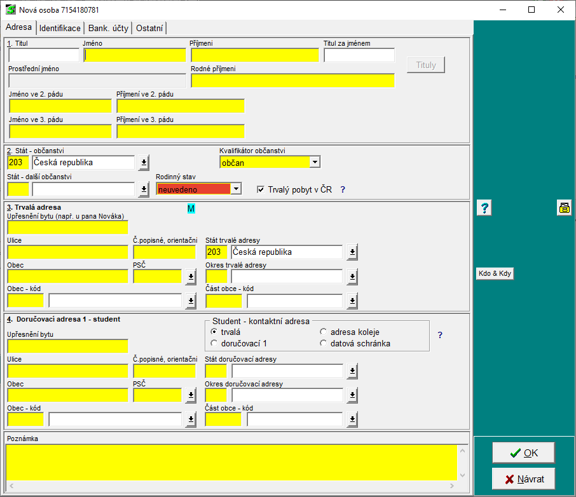Viewport: 576px width, 497px height.
Task: Select the adresa koleje radio button
Action: click(x=324, y=332)
